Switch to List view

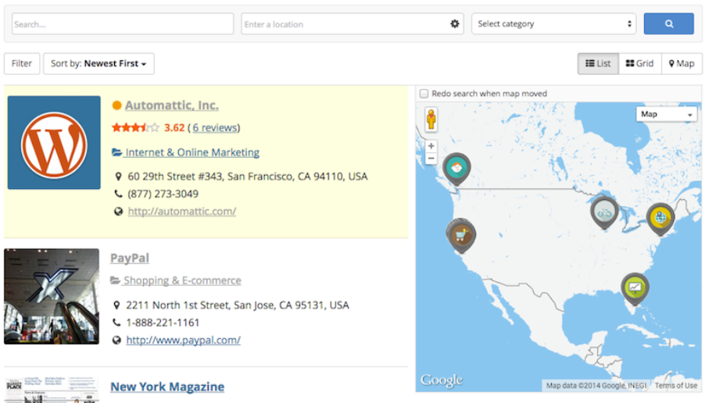click(598, 64)
